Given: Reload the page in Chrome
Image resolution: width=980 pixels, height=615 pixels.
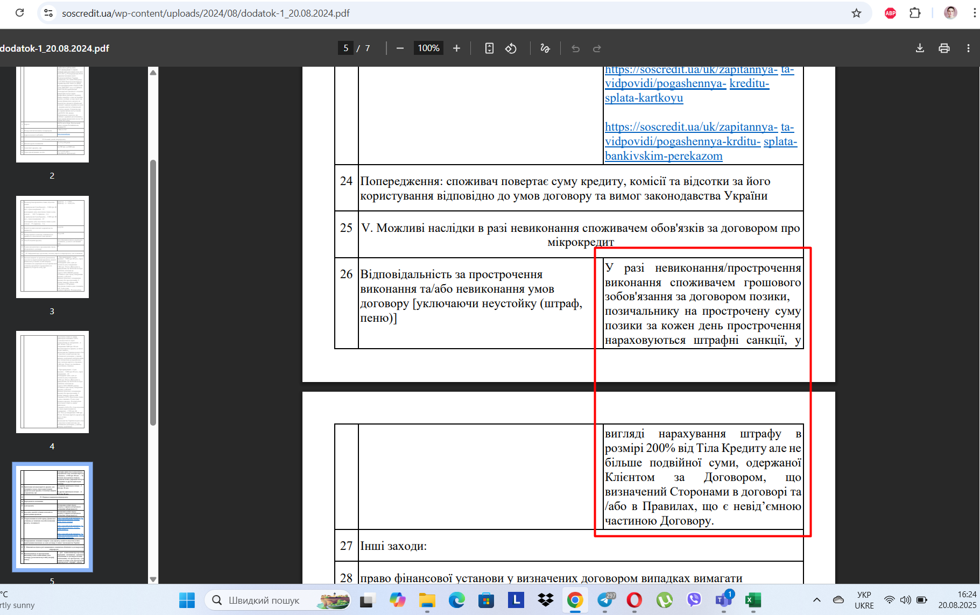Looking at the screenshot, I should [20, 13].
